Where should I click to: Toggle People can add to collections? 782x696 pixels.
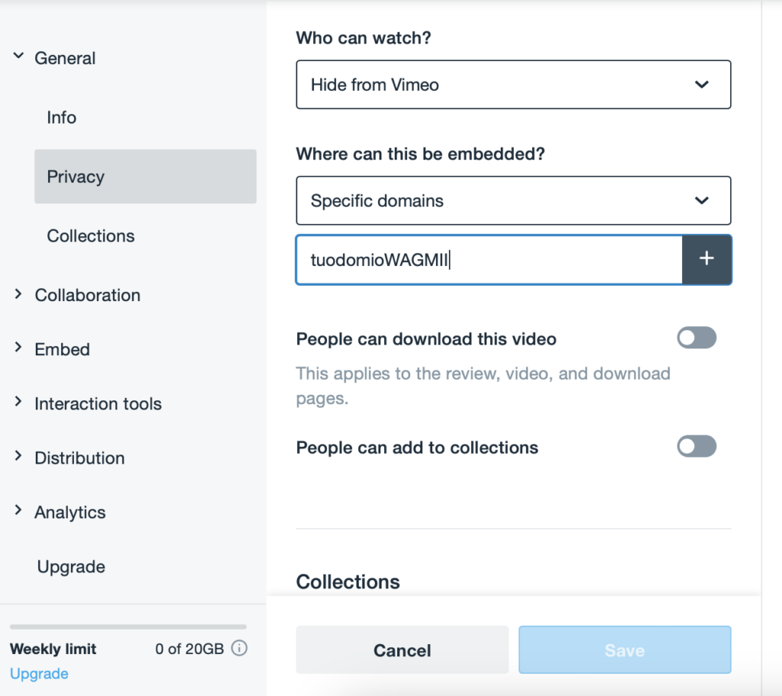696,446
